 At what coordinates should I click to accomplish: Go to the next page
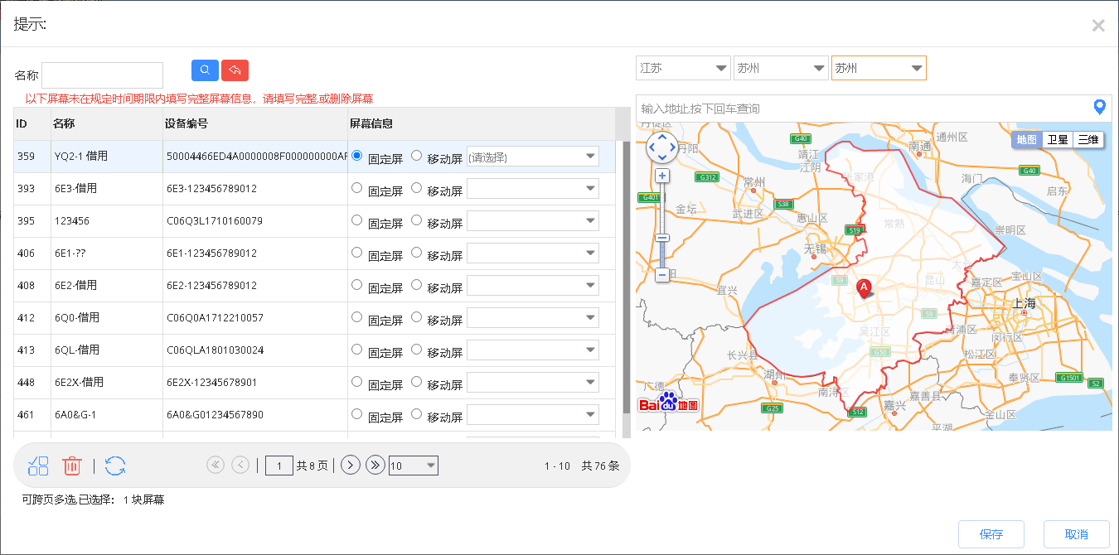tap(351, 466)
